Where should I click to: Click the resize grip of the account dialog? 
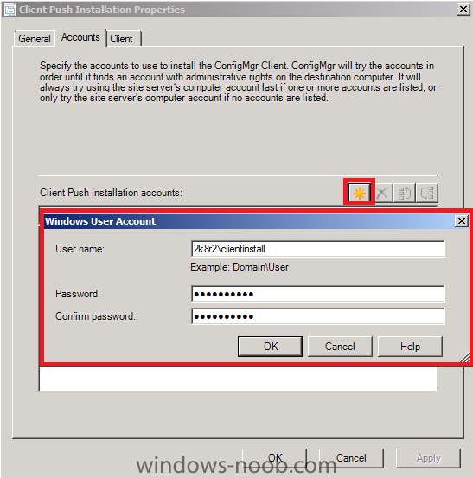tap(464, 357)
